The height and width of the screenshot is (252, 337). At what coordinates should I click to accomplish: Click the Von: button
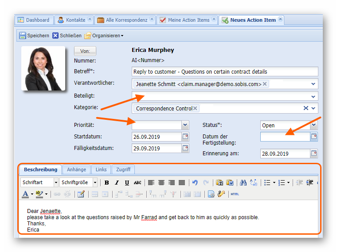(x=85, y=51)
